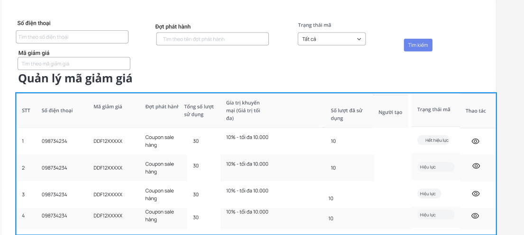Focus the Đợt phát hành search field
This screenshot has width=524, height=235.
(x=212, y=39)
